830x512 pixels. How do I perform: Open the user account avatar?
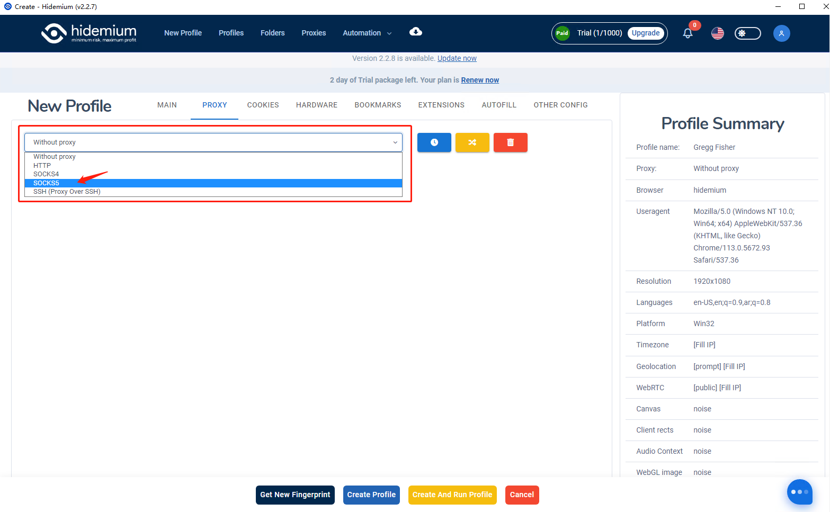781,33
